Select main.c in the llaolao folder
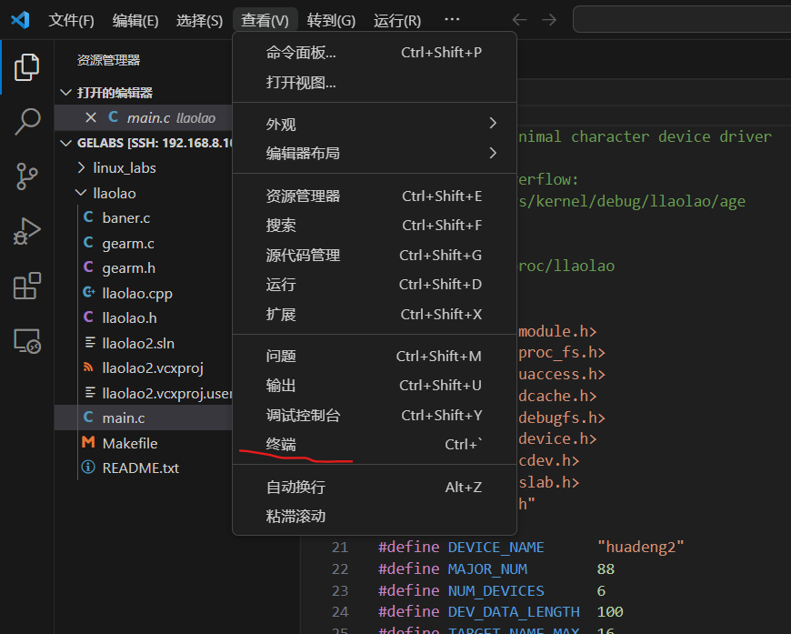The height and width of the screenshot is (634, 791). 144,418
